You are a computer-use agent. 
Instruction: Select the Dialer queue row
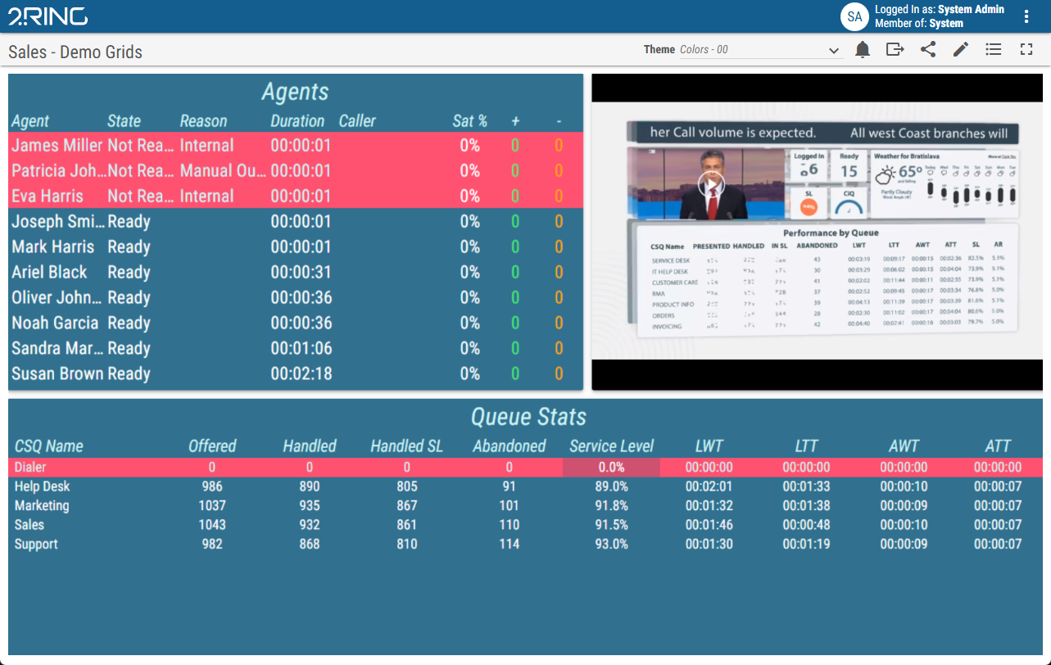click(x=30, y=468)
